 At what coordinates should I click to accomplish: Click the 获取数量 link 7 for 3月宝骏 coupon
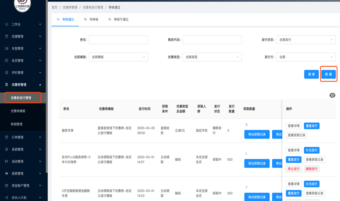[246, 188]
